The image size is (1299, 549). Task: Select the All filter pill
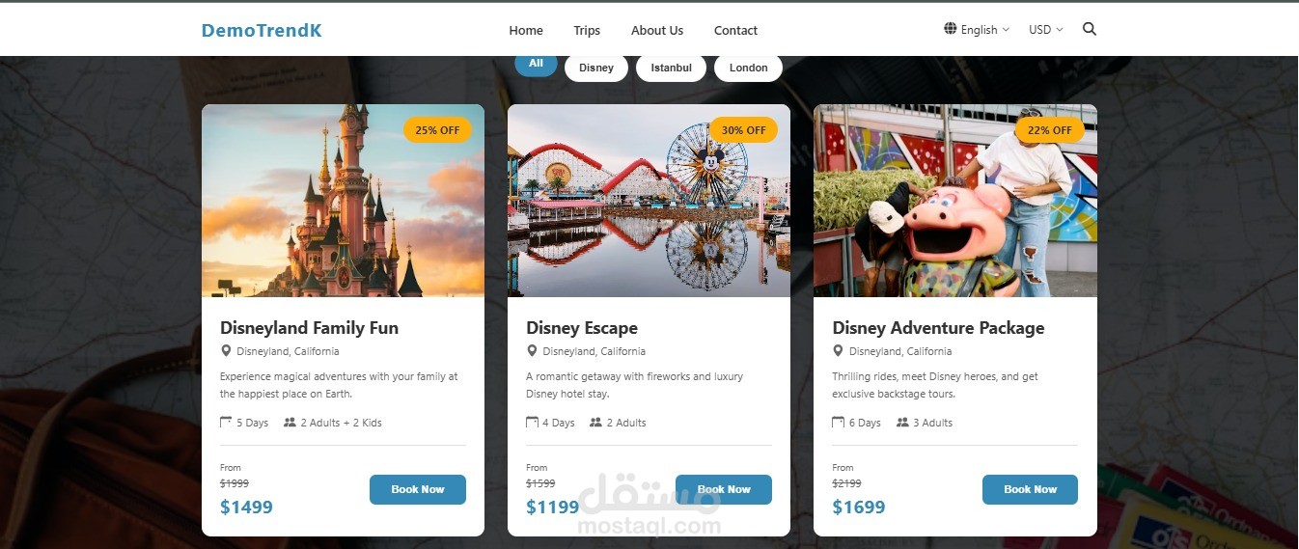[536, 64]
